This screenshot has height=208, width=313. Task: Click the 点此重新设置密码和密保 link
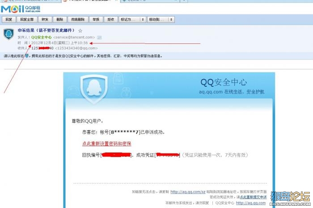pos(106,144)
